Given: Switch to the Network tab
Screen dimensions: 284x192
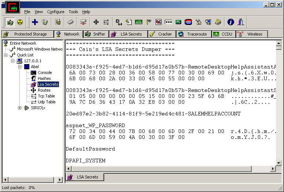Looking at the screenshot, I should tap(69, 34).
